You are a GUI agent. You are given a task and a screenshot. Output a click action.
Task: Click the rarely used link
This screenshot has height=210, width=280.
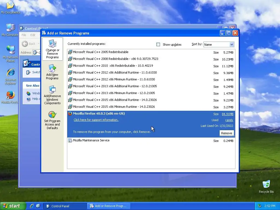pyautogui.click(x=229, y=120)
